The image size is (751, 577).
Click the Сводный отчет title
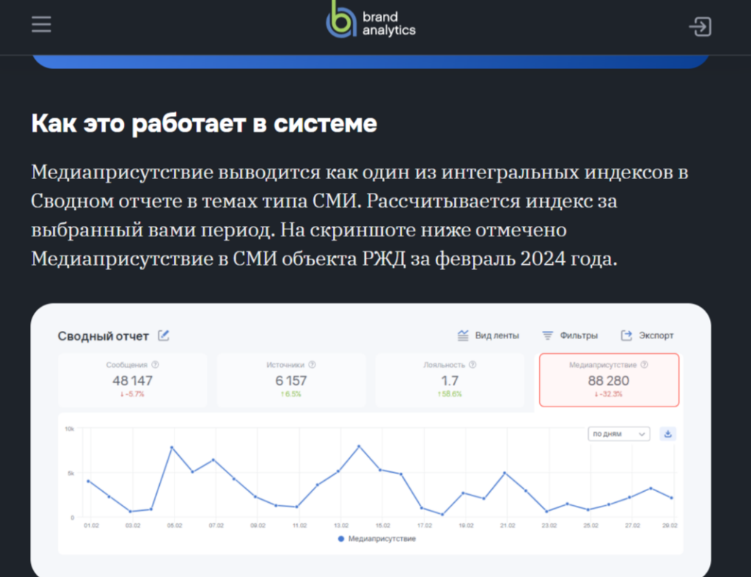(103, 336)
